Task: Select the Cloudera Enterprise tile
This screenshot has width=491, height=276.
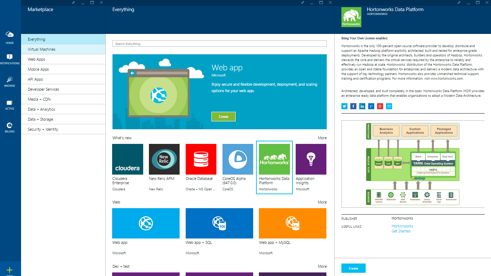Action: point(127,159)
